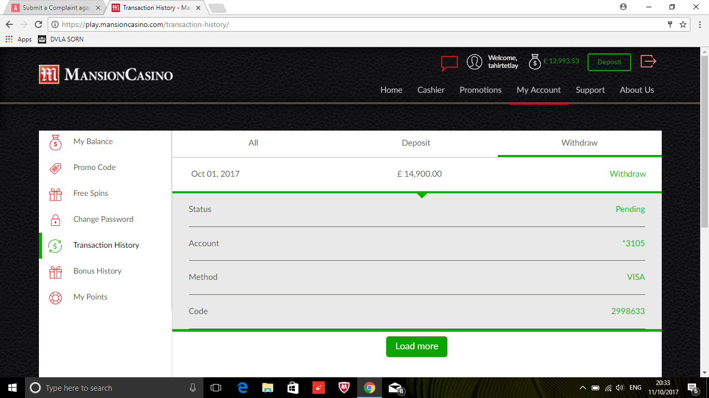This screenshot has height=398, width=709.
Task: Click the transaction code 2998633
Action: click(628, 311)
